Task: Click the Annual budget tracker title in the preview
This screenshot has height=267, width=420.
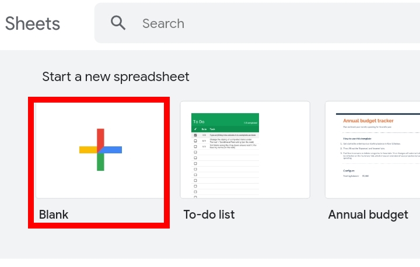Action: coord(368,121)
